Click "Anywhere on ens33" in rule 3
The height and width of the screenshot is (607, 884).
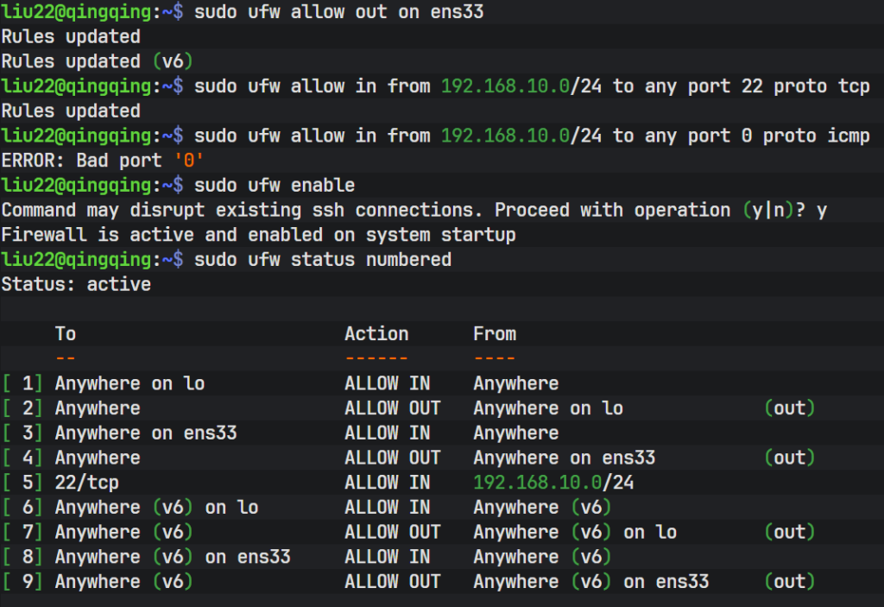tap(146, 433)
